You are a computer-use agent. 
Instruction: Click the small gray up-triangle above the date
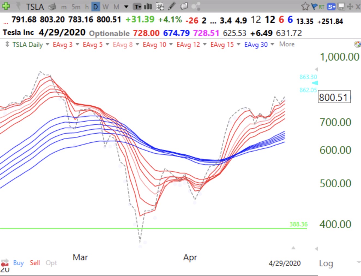tap(293, 248)
